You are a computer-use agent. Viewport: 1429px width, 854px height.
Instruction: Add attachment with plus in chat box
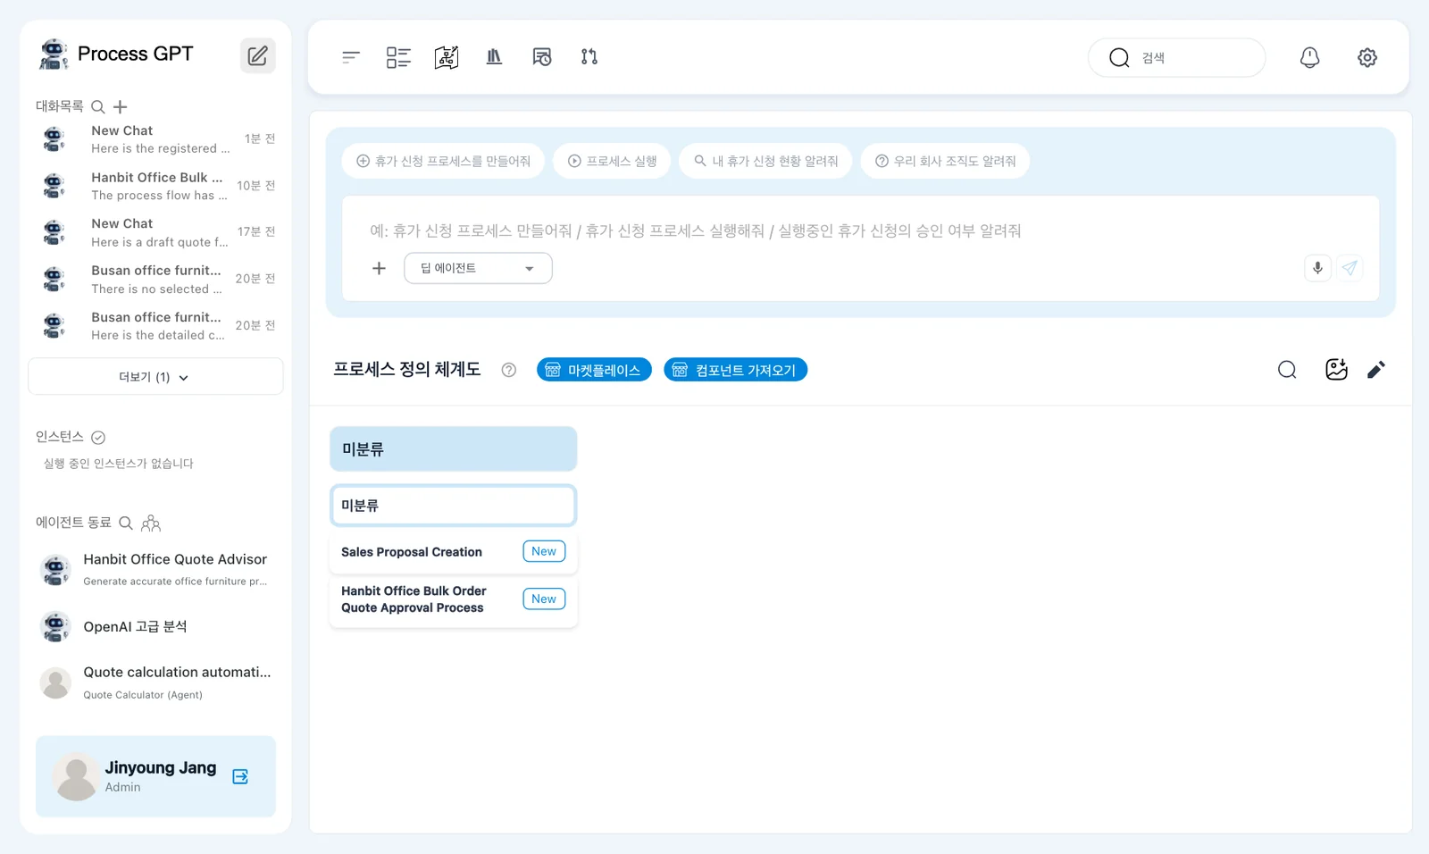pyautogui.click(x=379, y=268)
